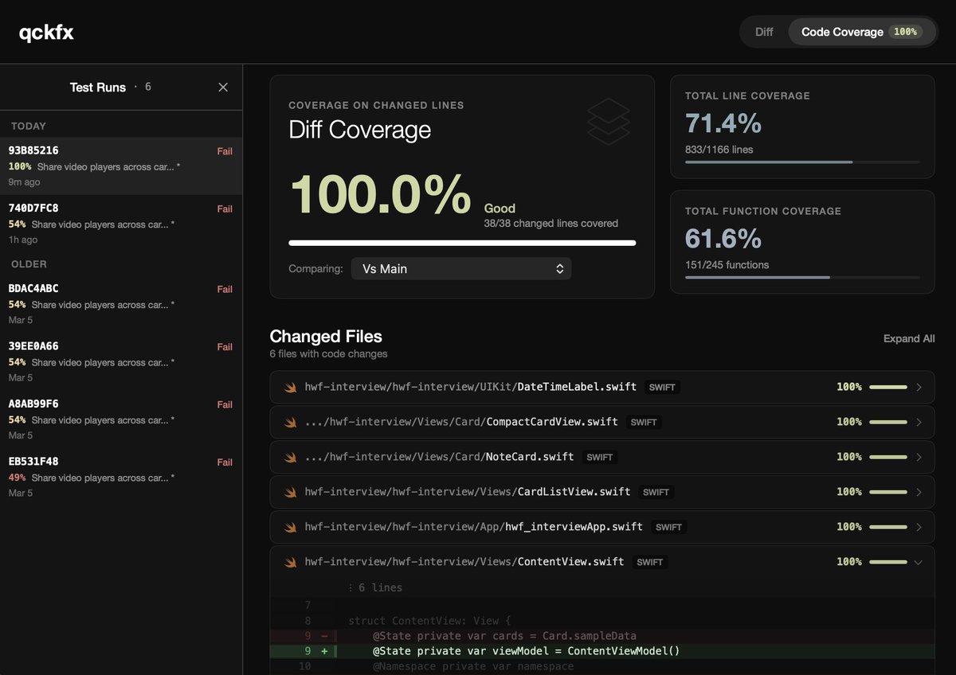This screenshot has width=956, height=675.
Task: Collapse ContentView.swift row chevron
Action: click(x=919, y=562)
